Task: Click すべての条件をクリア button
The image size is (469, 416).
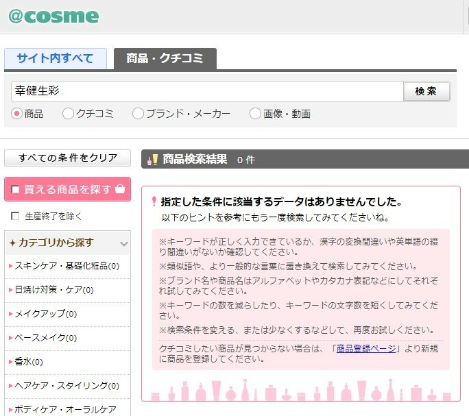Action: (68, 158)
